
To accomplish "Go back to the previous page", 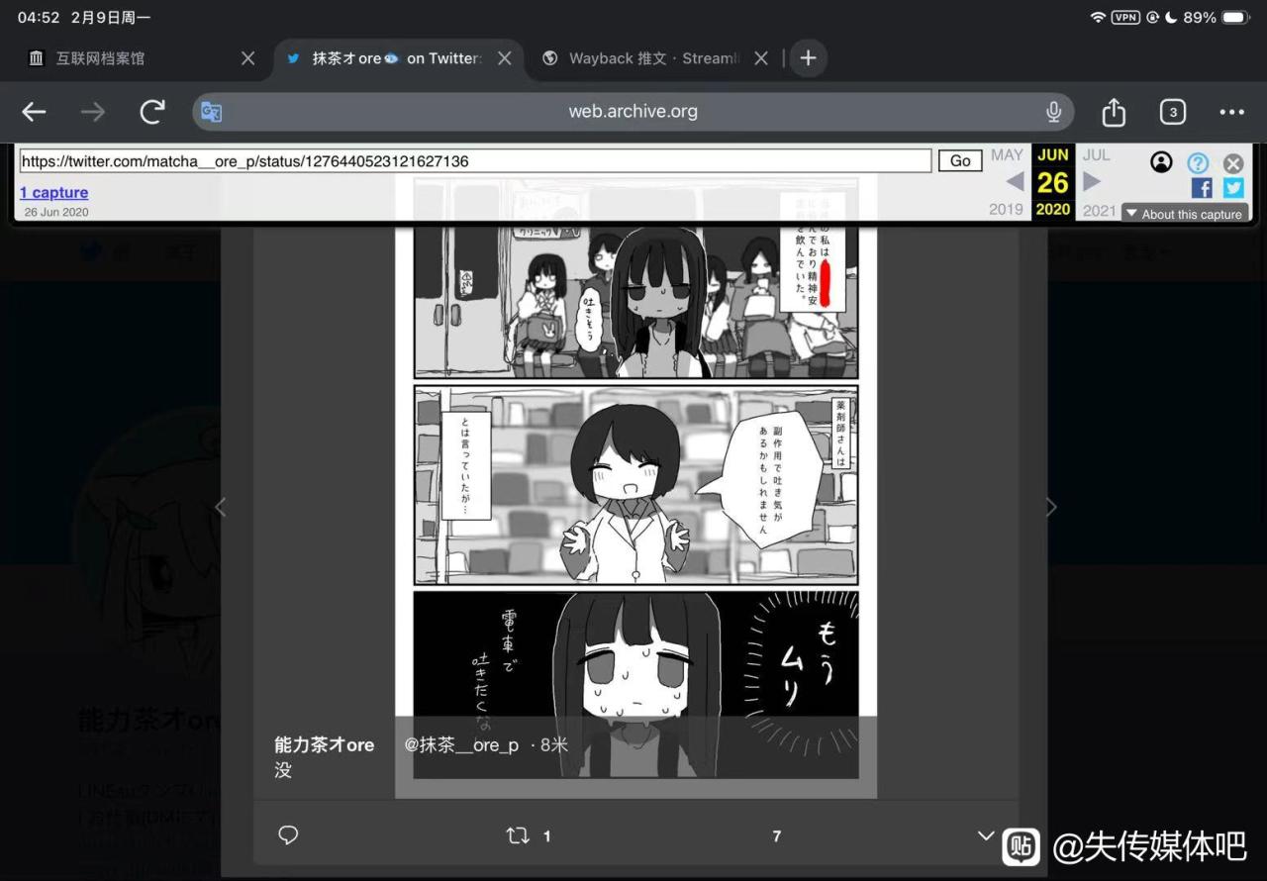I will click(35, 112).
